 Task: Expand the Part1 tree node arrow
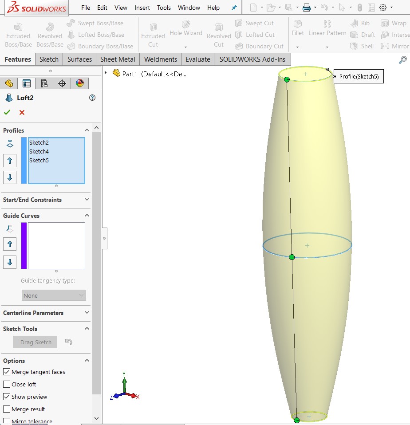pyautogui.click(x=106, y=73)
